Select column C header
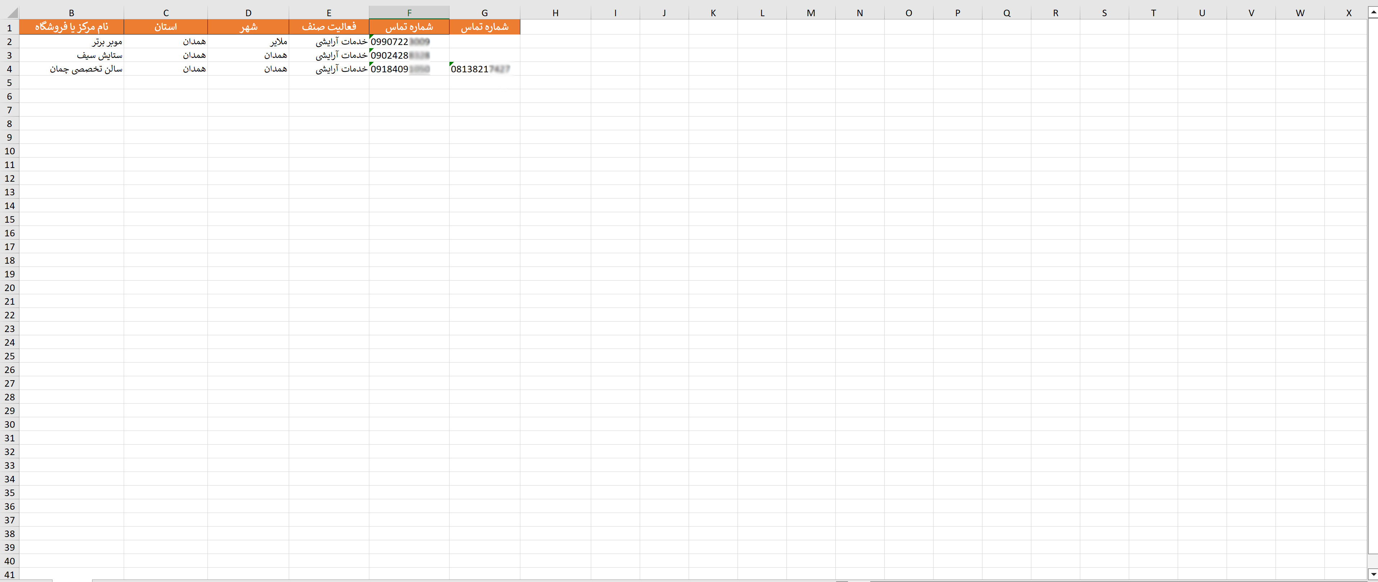This screenshot has width=1378, height=582. (166, 13)
